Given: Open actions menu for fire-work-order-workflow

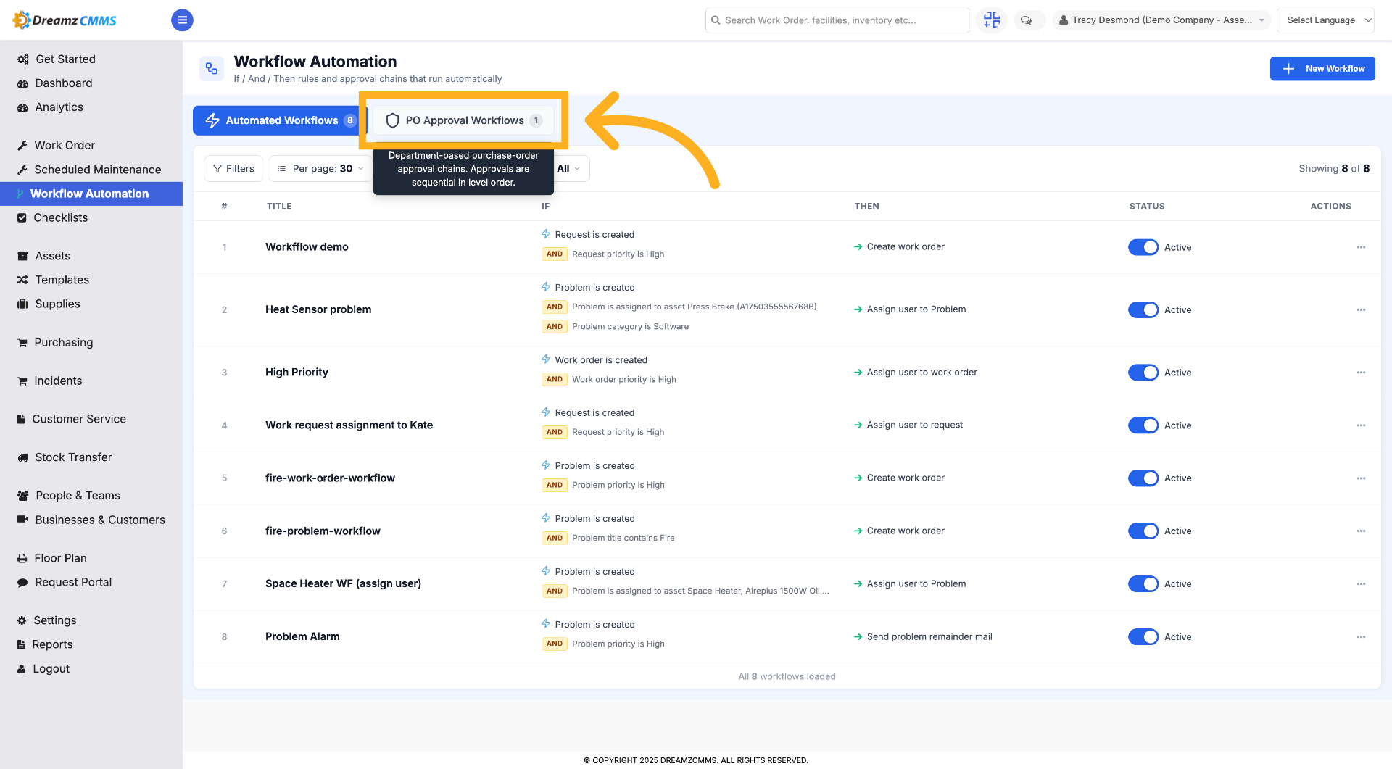Looking at the screenshot, I should pos(1361,478).
